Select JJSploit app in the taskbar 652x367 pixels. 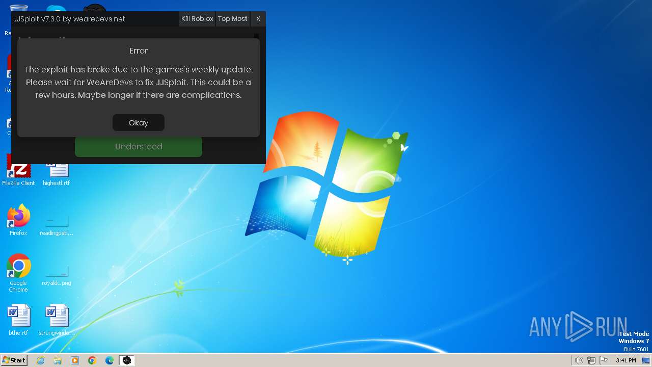click(x=127, y=360)
